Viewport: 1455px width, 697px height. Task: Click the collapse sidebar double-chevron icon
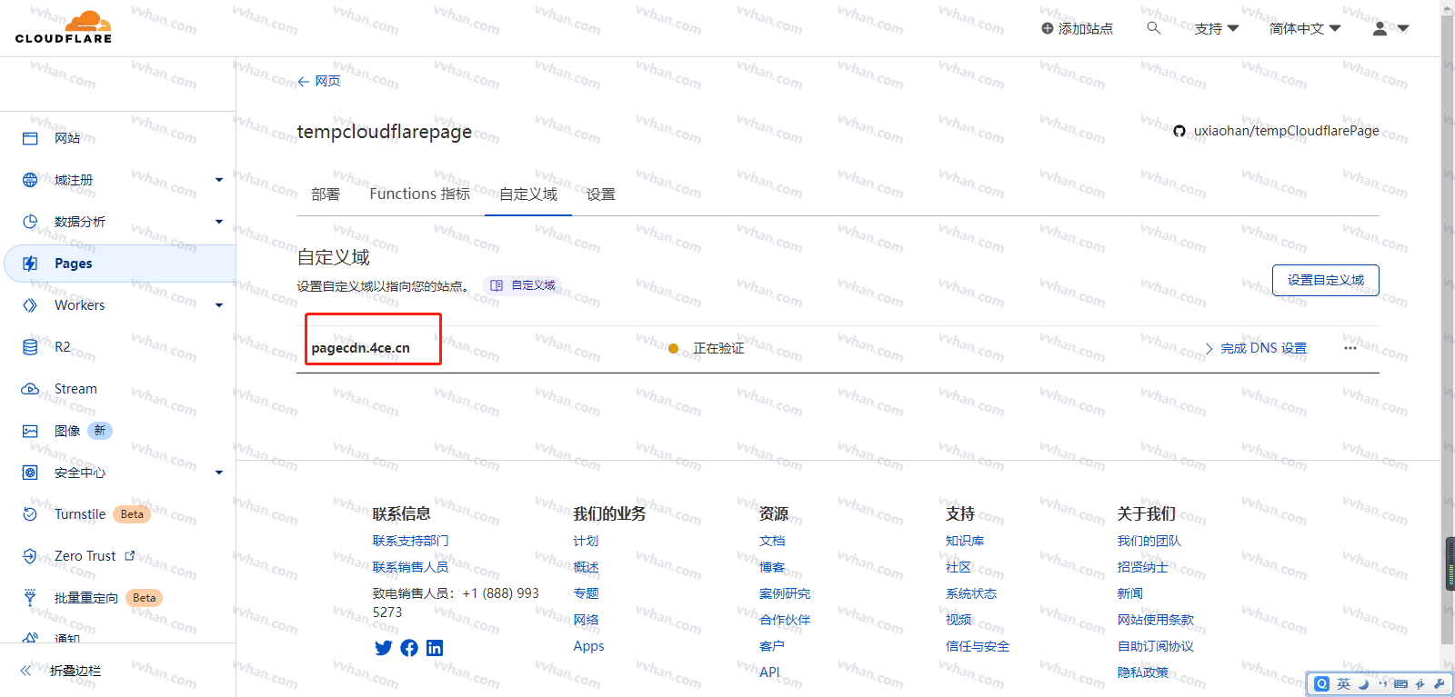pos(26,671)
